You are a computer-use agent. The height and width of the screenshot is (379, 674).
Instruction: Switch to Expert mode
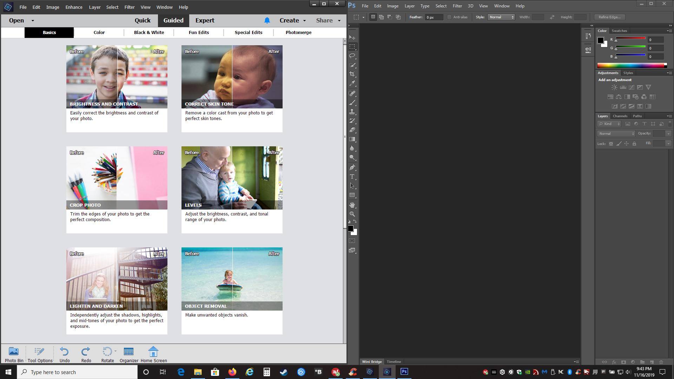click(x=205, y=20)
